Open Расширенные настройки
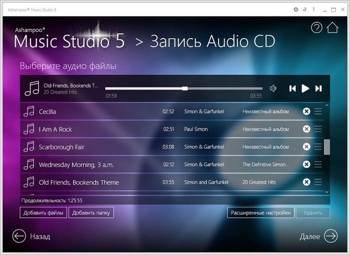This screenshot has width=350, height=255. pos(260,213)
